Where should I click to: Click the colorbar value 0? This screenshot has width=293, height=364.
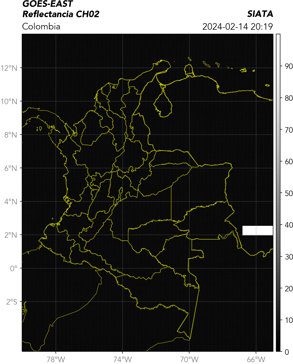[287, 352]
